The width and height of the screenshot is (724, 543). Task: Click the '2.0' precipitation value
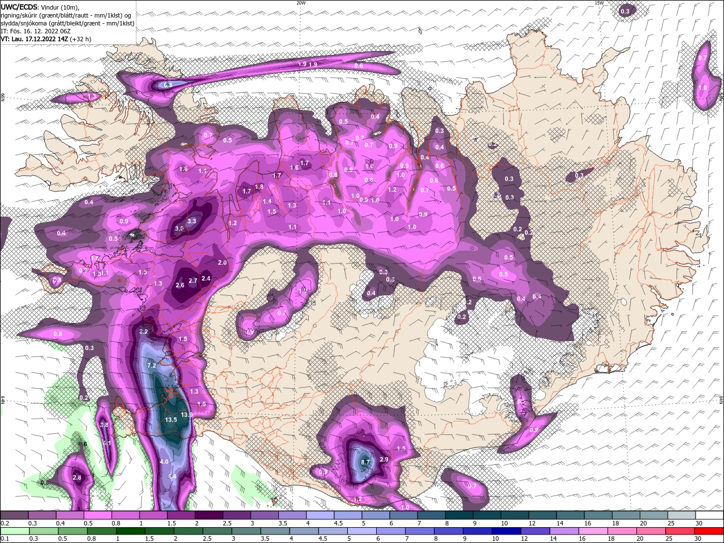click(x=222, y=263)
